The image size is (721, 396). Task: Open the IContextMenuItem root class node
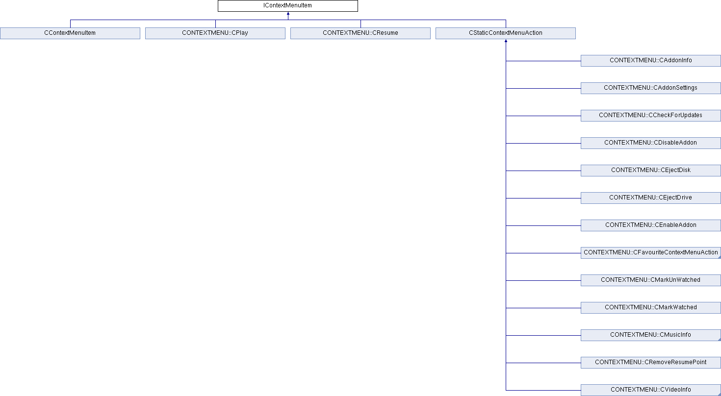pos(288,6)
